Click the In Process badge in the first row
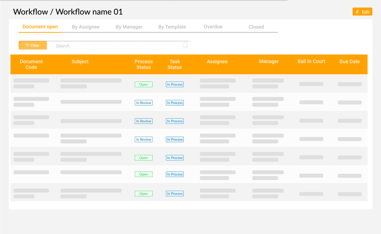 175,84
